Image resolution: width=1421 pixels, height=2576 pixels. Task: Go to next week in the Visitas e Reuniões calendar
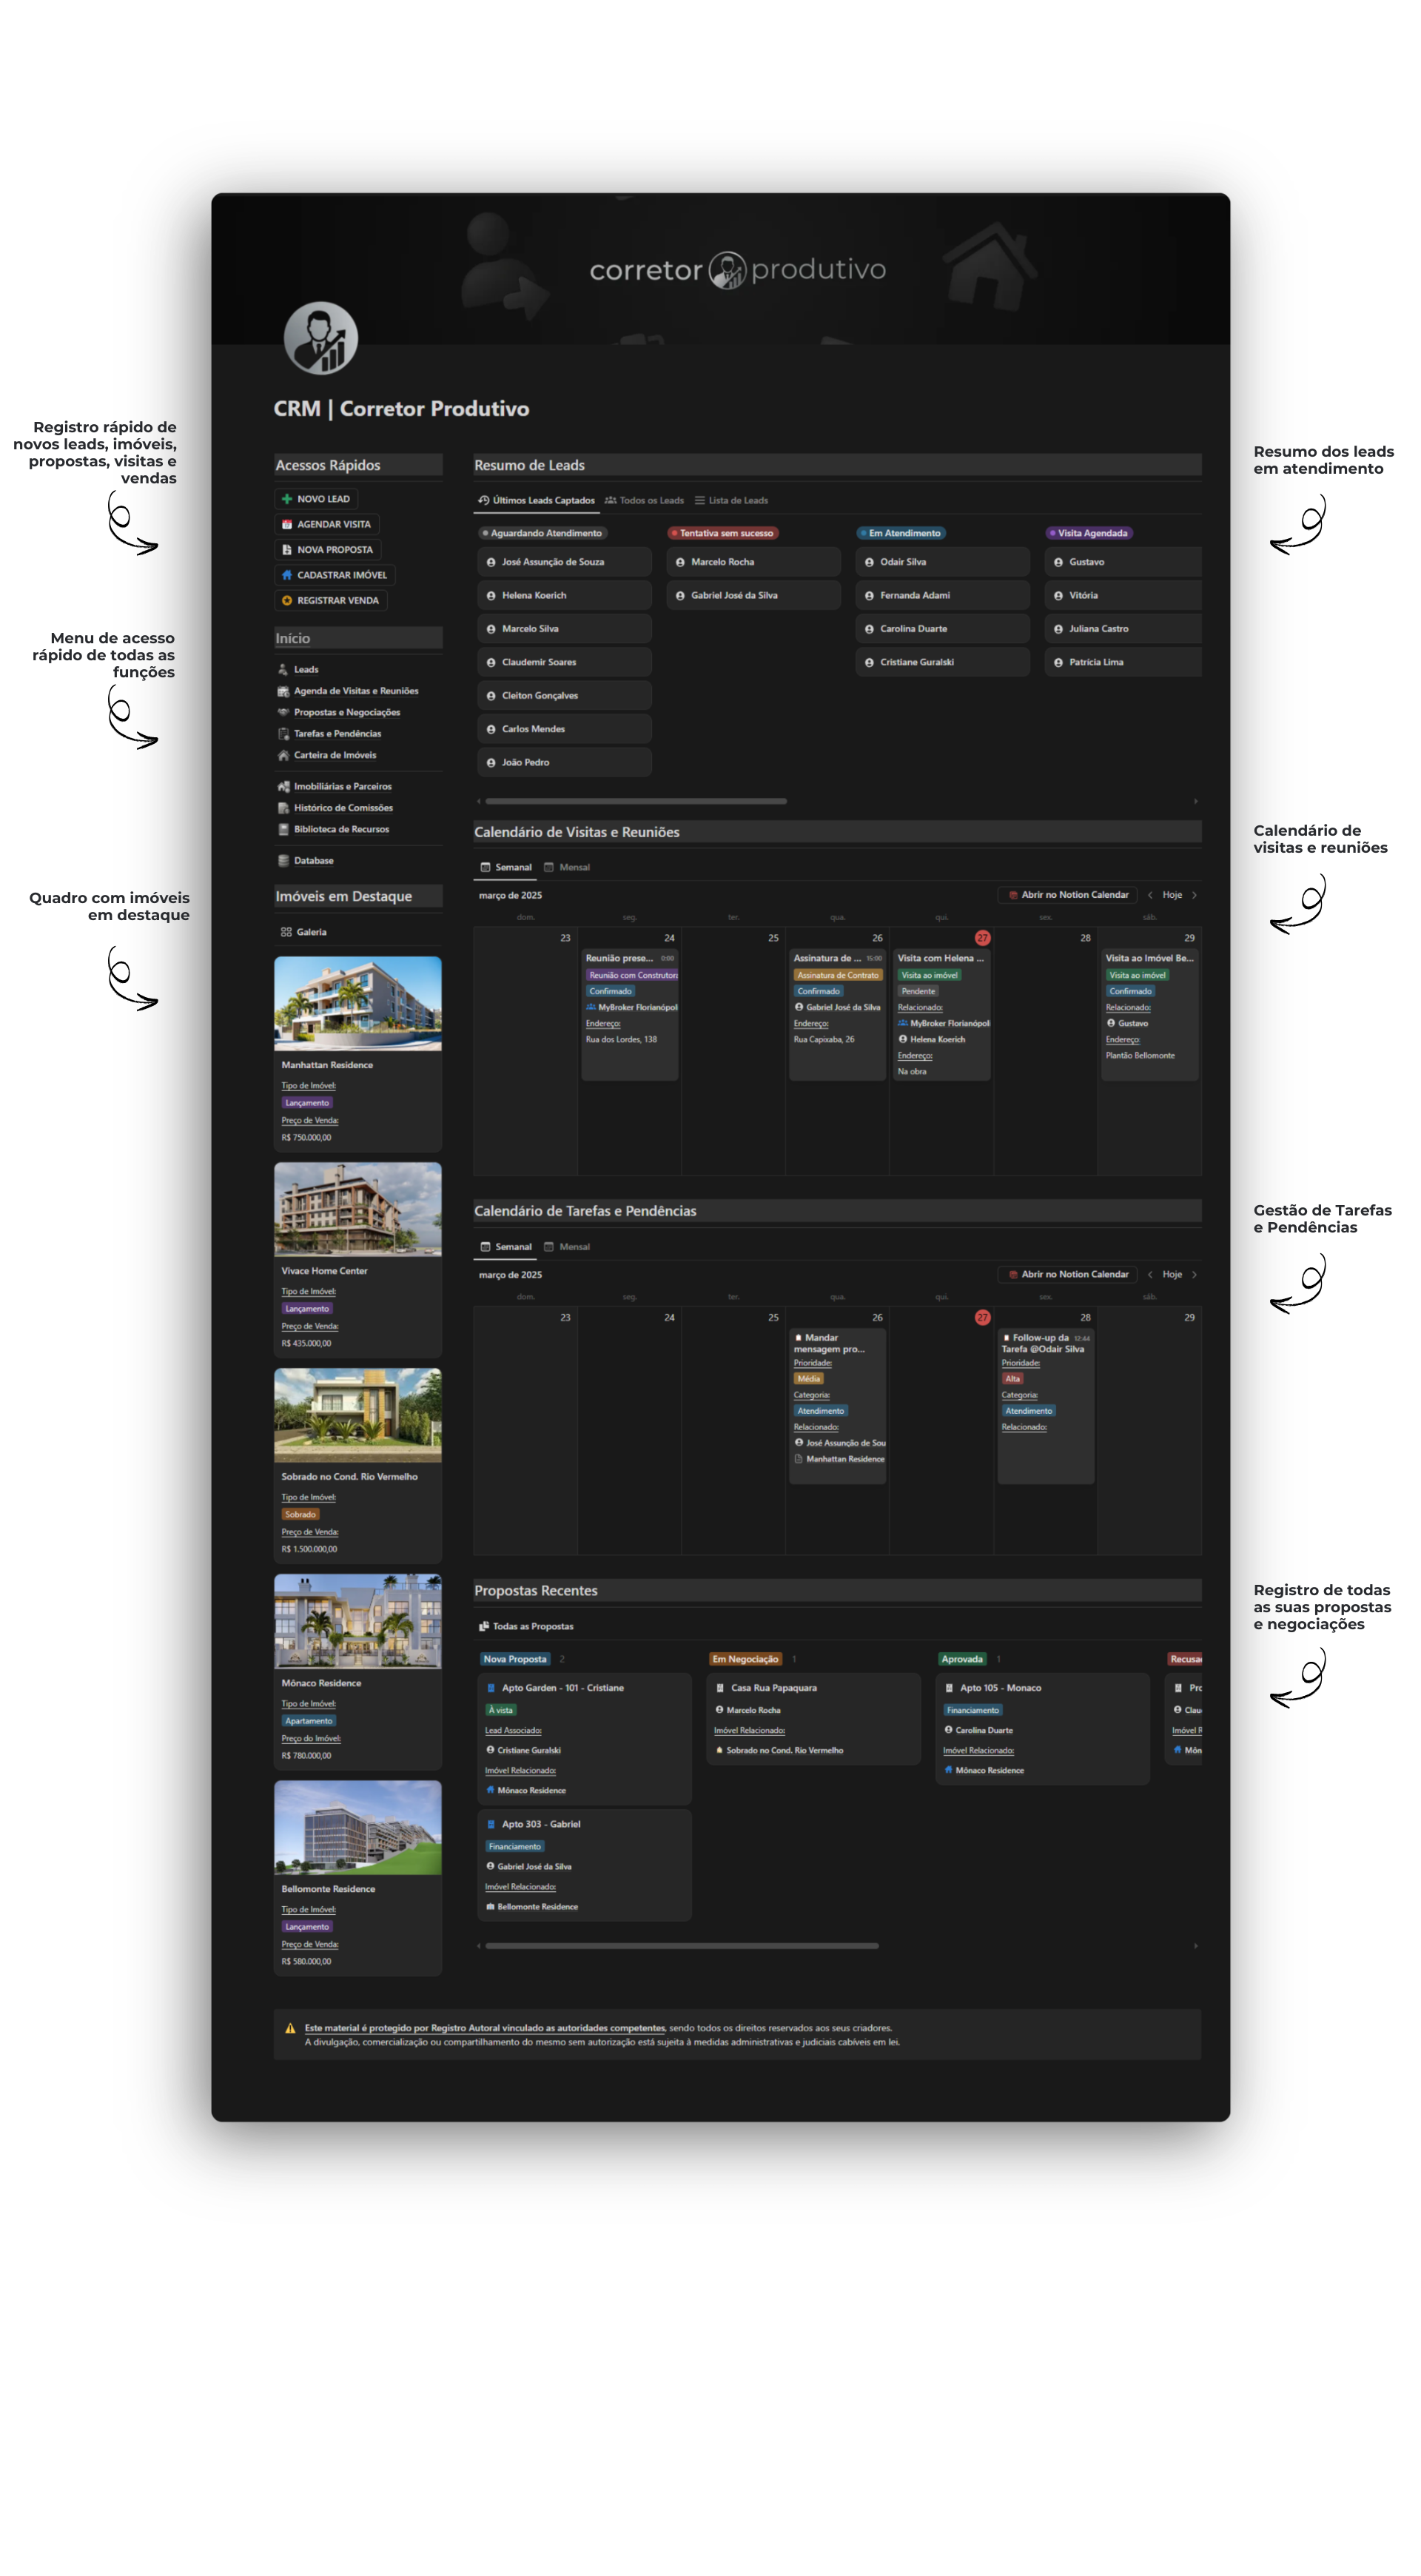click(x=1194, y=895)
